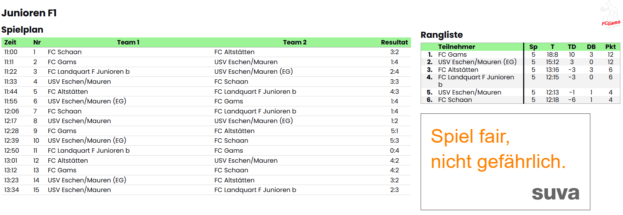This screenshot has height=215, width=623.
Task: Click the Spielplan section heading
Action: pos(22,30)
